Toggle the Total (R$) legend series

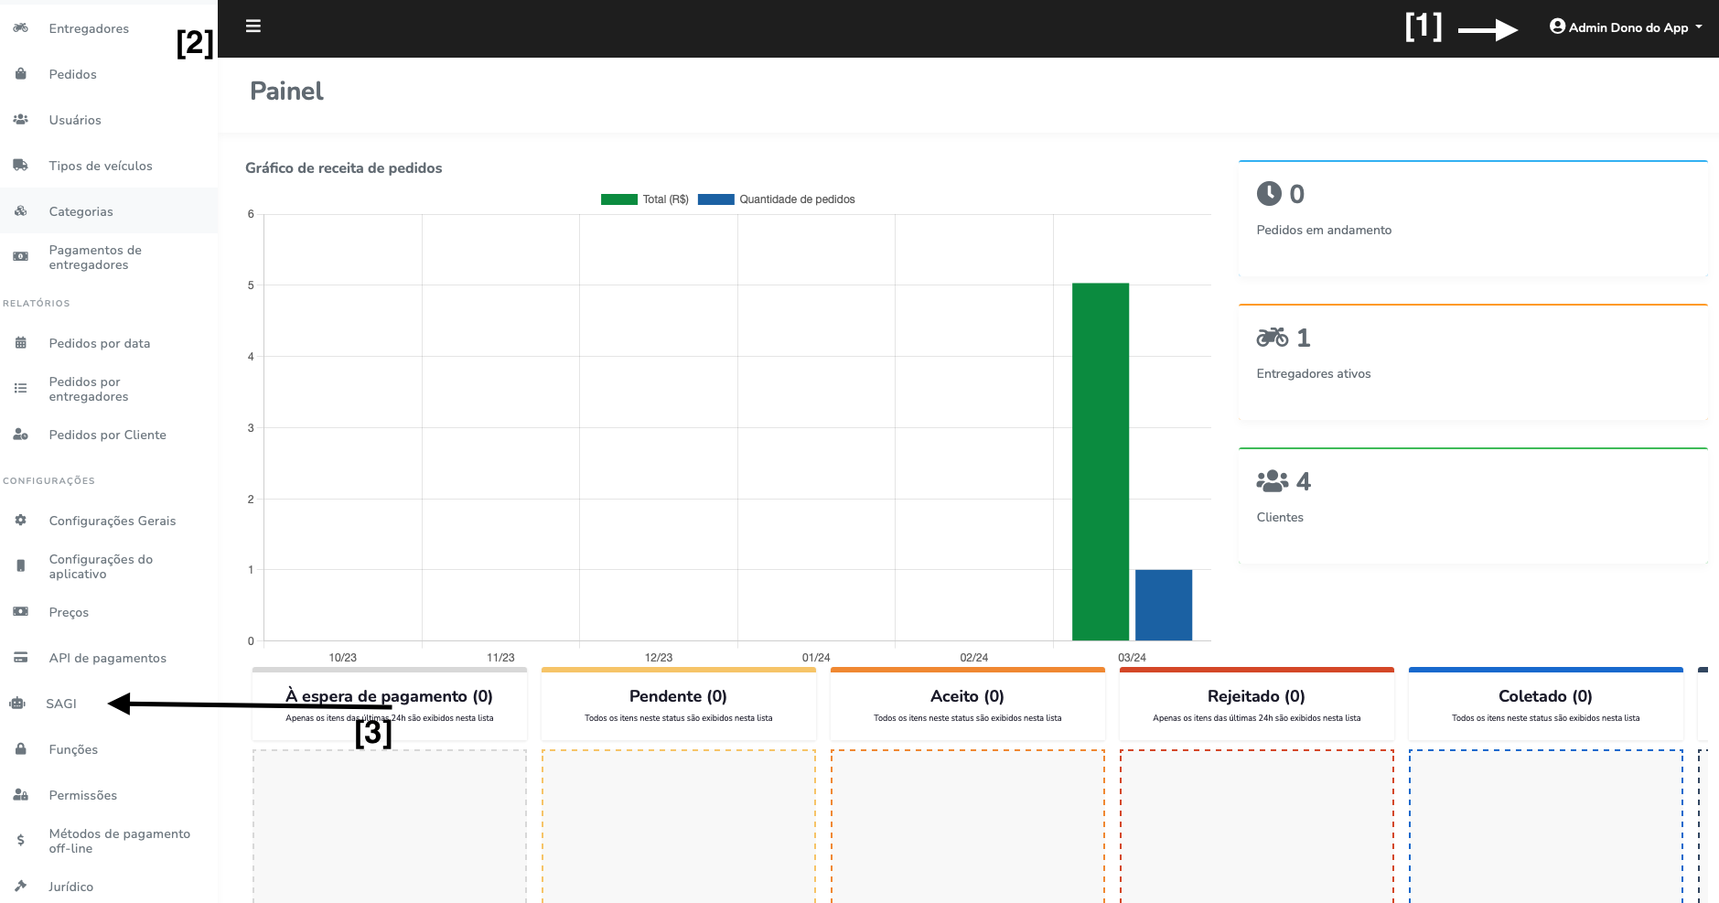(645, 199)
